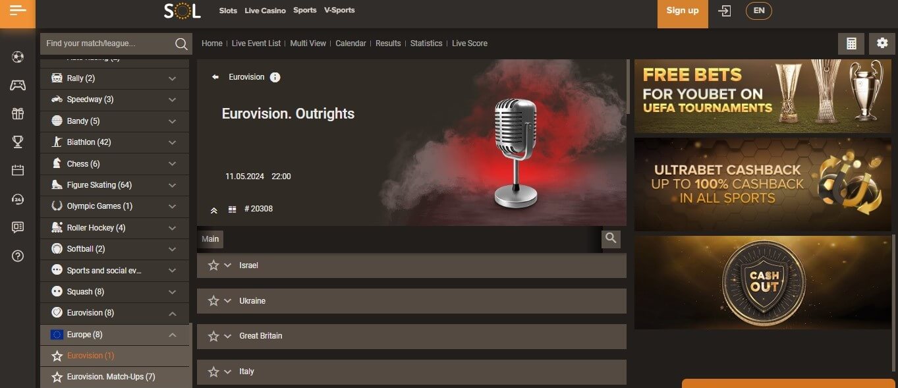Click the log in arrow icon

[725, 11]
